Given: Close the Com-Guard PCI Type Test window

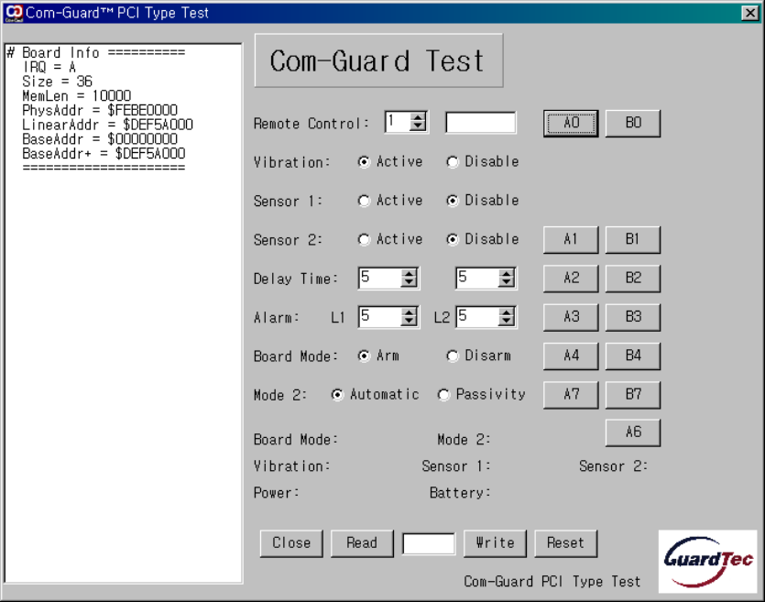Looking at the screenshot, I should tap(749, 13).
